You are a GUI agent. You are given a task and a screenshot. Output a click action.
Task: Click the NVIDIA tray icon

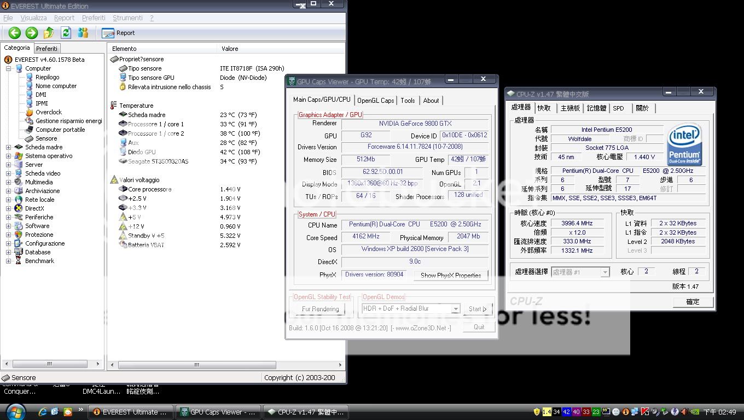coord(694,412)
